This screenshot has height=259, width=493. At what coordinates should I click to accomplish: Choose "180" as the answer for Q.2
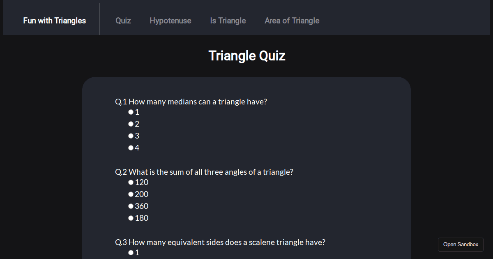(131, 218)
